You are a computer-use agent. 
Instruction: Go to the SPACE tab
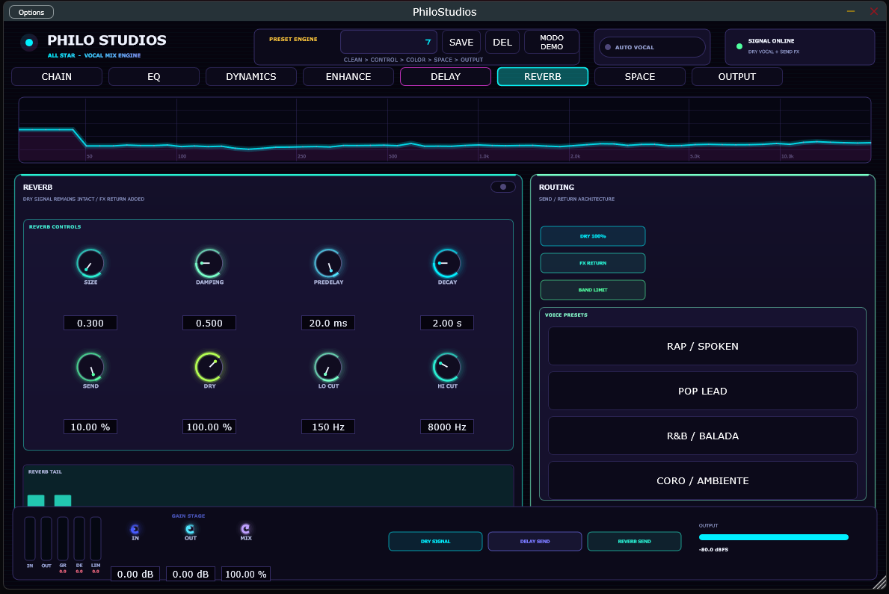[x=639, y=76]
